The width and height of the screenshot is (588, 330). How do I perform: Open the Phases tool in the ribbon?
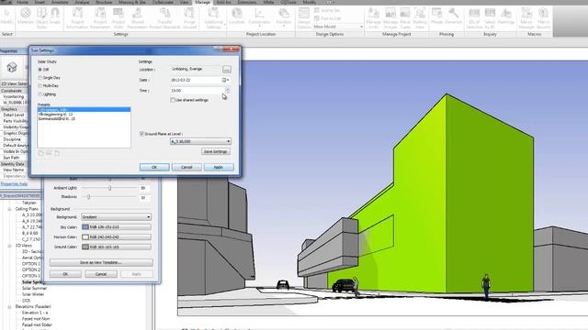click(437, 16)
